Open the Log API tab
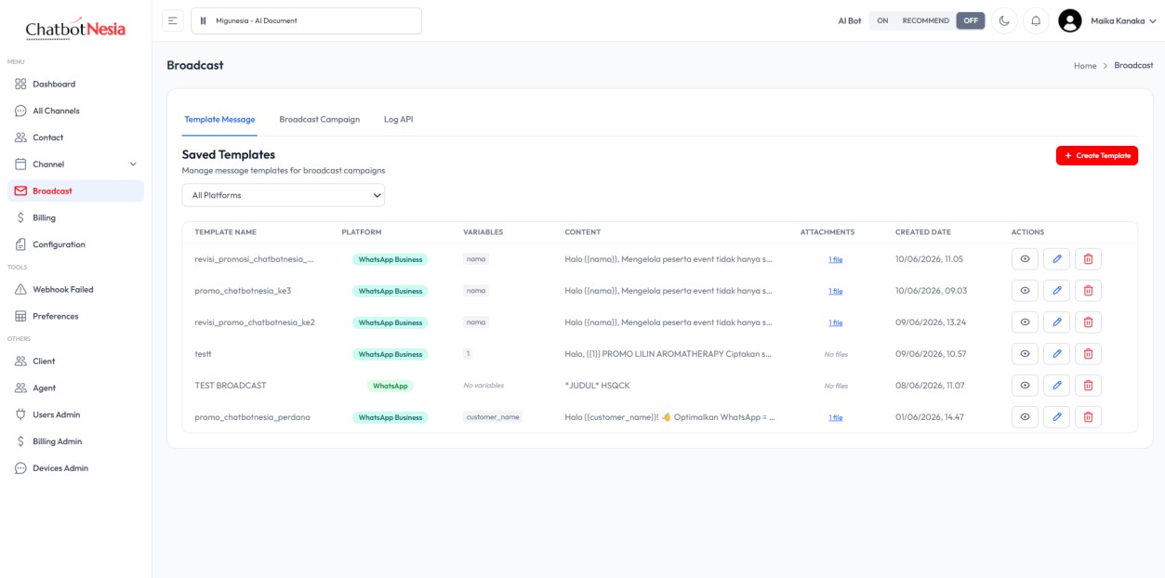The width and height of the screenshot is (1165, 578). [398, 120]
